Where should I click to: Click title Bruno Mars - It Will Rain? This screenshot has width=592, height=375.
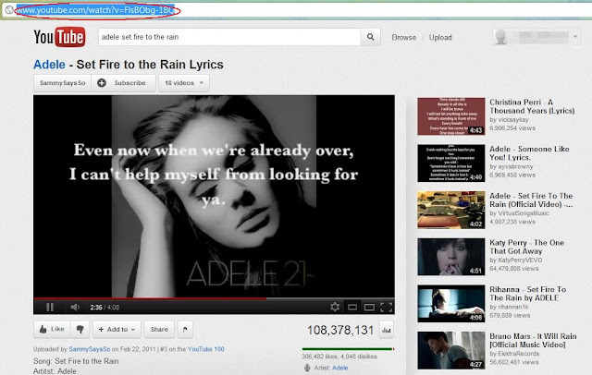tap(533, 340)
